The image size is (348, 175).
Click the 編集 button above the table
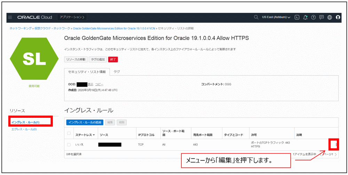pos(110,122)
